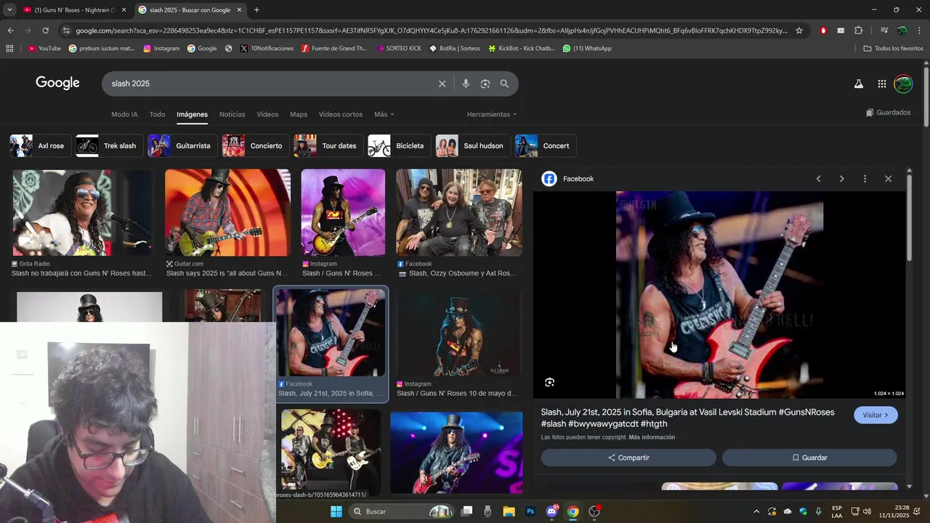Click the Guardar save button

(809, 458)
